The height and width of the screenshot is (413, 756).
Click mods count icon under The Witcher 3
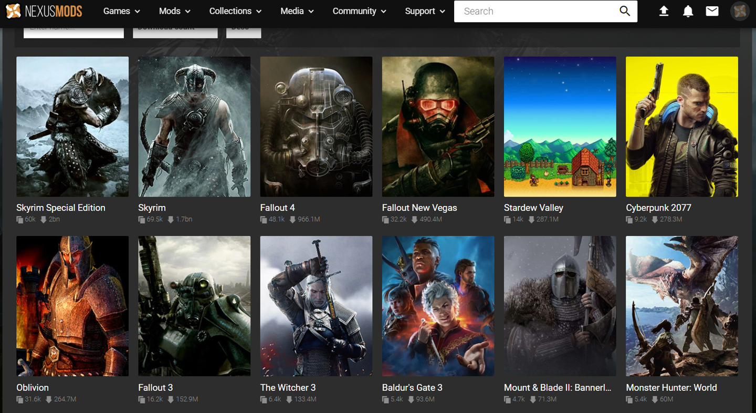coord(264,399)
